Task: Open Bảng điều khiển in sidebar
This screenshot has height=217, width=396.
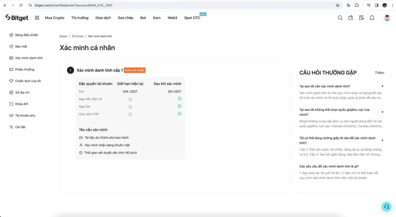Action: (x=24, y=35)
